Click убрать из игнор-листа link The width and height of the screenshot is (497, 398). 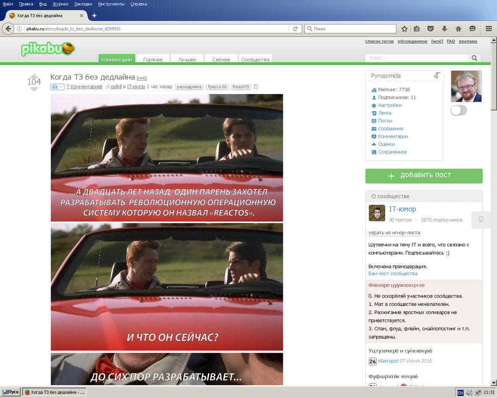394,233
